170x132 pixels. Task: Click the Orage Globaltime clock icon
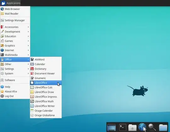tap(32, 115)
